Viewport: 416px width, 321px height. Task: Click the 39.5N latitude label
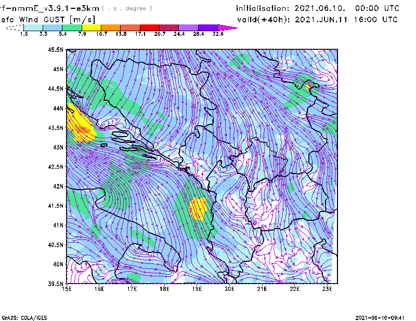56,284
